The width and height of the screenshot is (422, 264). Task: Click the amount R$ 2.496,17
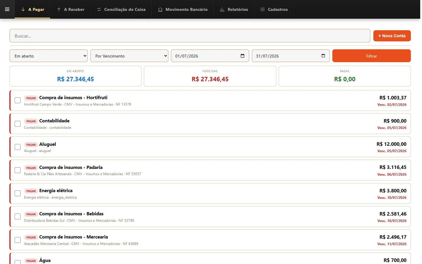click(393, 237)
